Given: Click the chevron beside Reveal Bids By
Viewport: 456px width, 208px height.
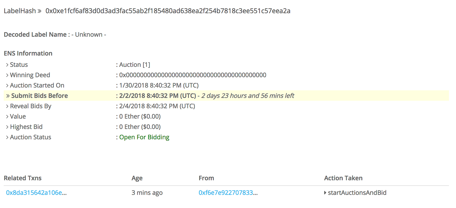Looking at the screenshot, I should coord(7,106).
